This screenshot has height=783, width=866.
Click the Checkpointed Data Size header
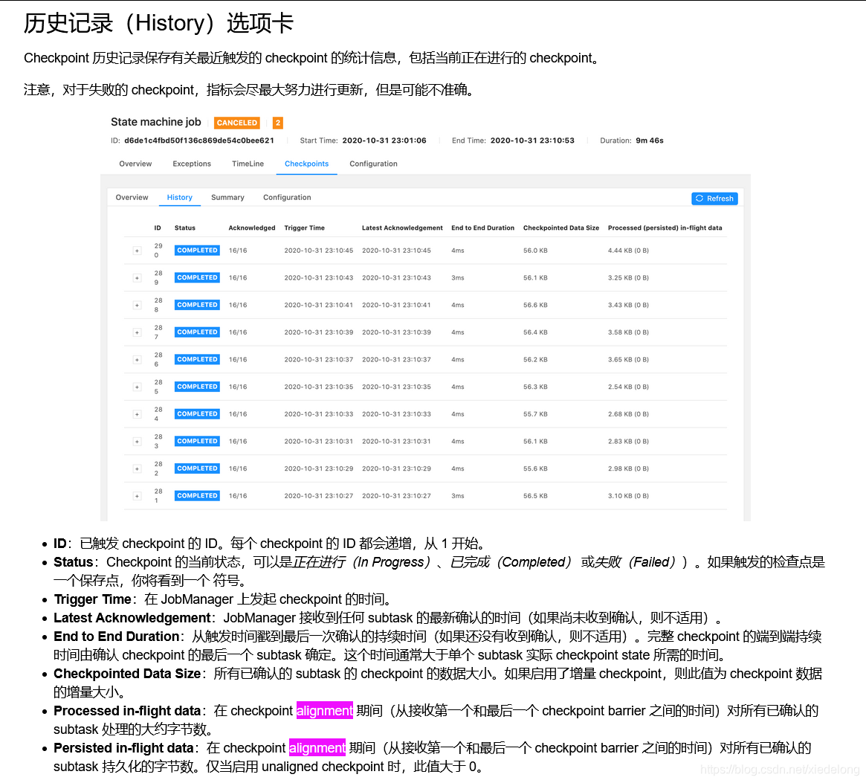(x=561, y=228)
